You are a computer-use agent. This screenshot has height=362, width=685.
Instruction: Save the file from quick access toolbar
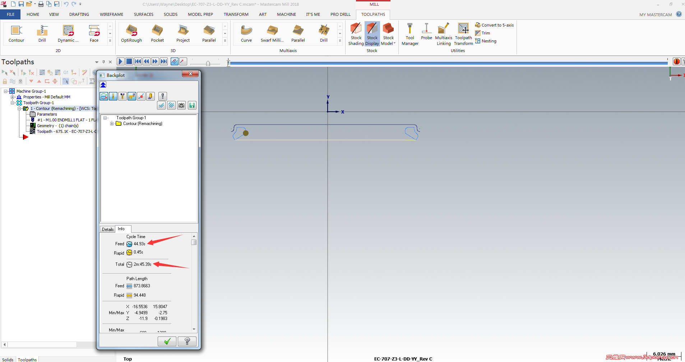coord(21,4)
